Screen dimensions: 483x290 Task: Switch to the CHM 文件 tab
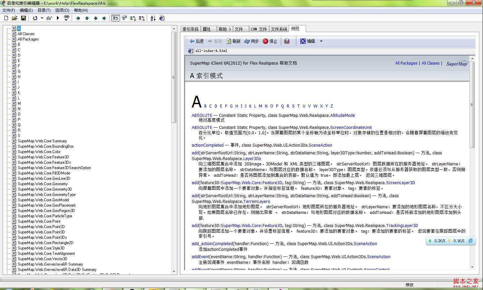pos(259,29)
